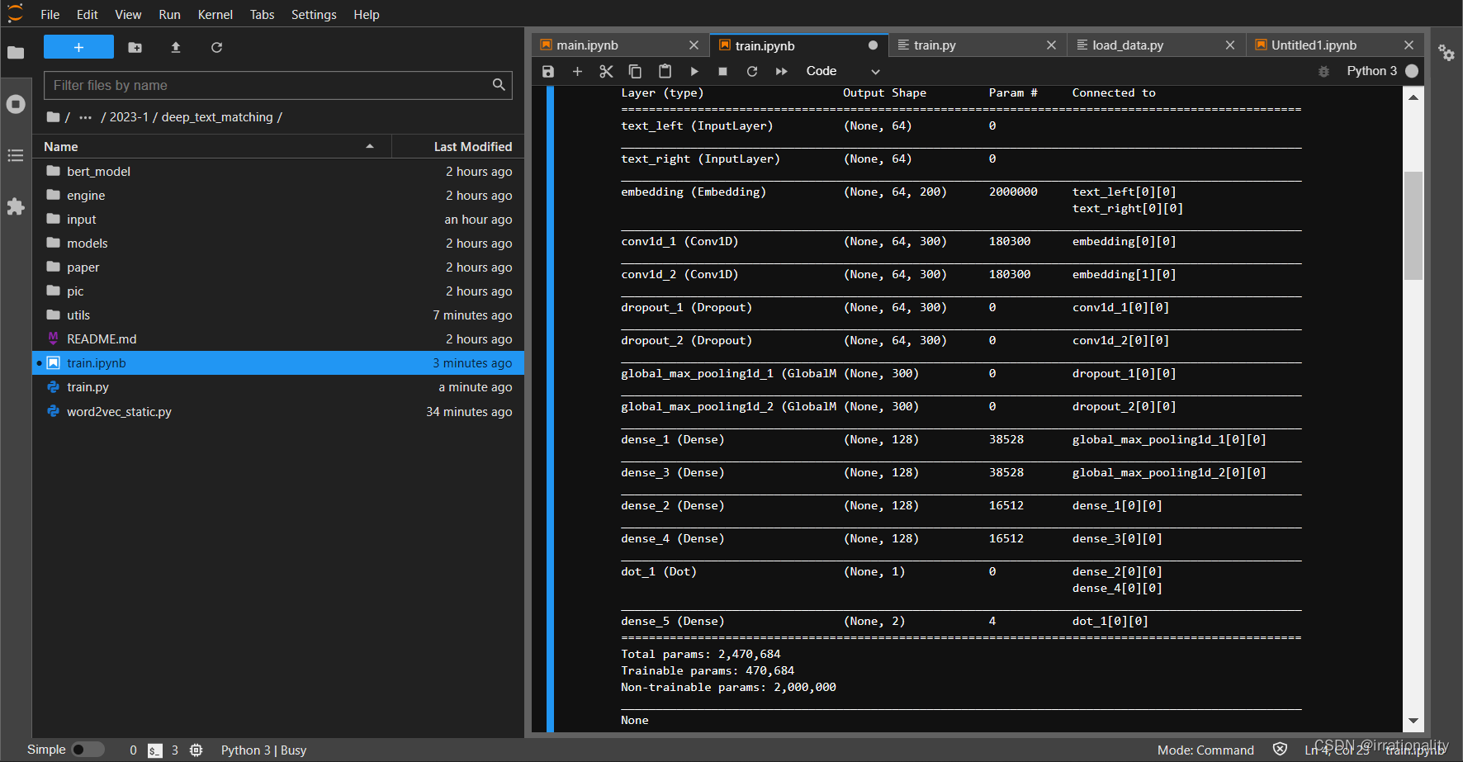Close the main.ipynb tab
Screen dimensions: 1463x762
(x=694, y=45)
